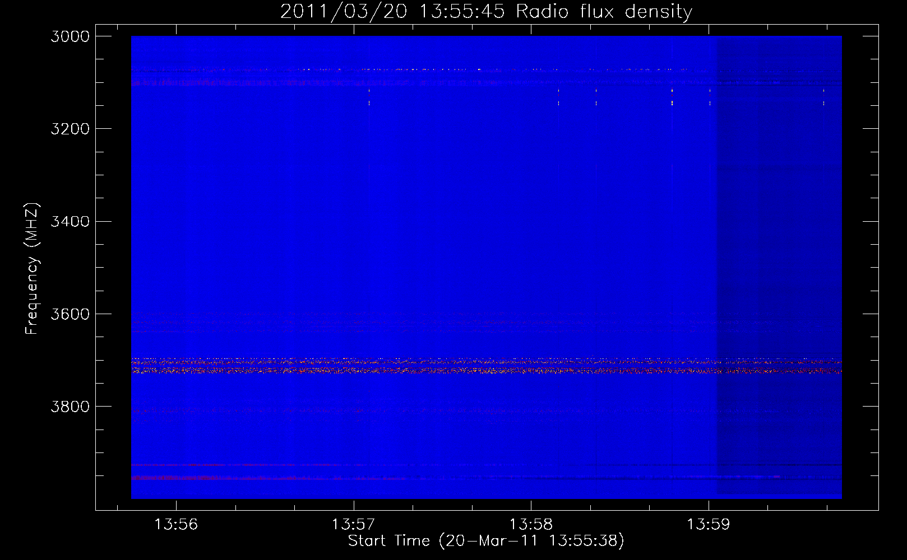Viewport: 907px width, 560px height.
Task: Click the '13:59' time axis label
Action: coord(709,525)
